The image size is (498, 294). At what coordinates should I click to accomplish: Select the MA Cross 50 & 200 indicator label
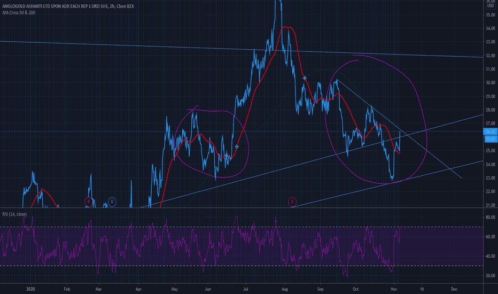[x=19, y=13]
